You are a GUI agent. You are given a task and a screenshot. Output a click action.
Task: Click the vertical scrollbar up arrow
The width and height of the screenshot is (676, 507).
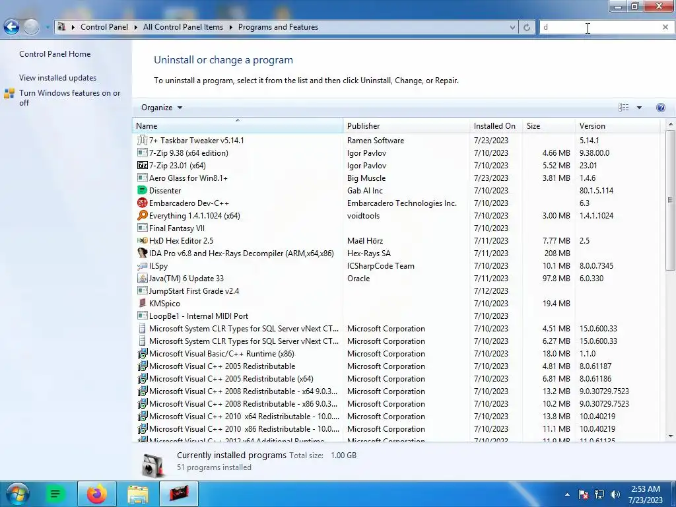tap(671, 125)
